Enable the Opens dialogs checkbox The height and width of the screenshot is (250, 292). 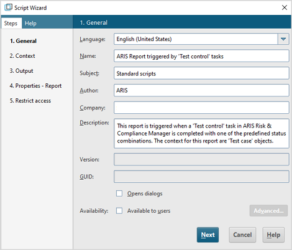[x=119, y=193]
